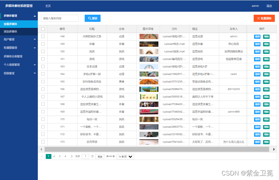The width and height of the screenshot is (279, 180).
Task: Check the row checkbox for item 151
Action: coord(43,59)
